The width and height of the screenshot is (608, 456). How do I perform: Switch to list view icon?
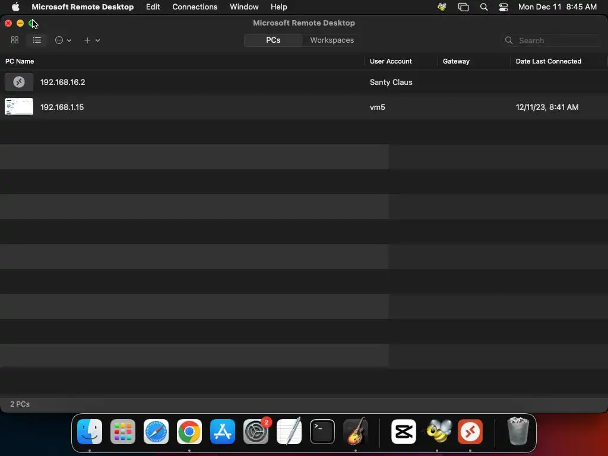37,40
